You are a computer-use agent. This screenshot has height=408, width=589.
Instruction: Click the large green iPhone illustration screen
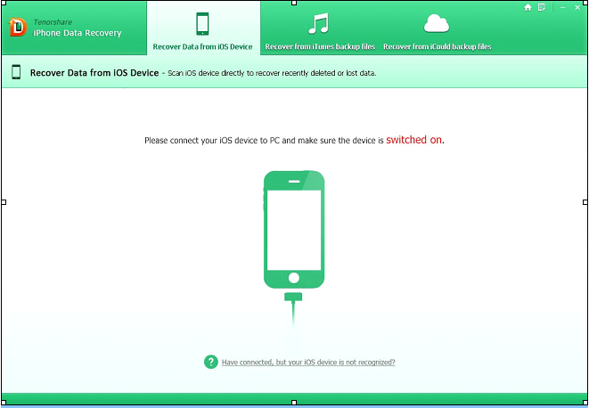(294, 226)
